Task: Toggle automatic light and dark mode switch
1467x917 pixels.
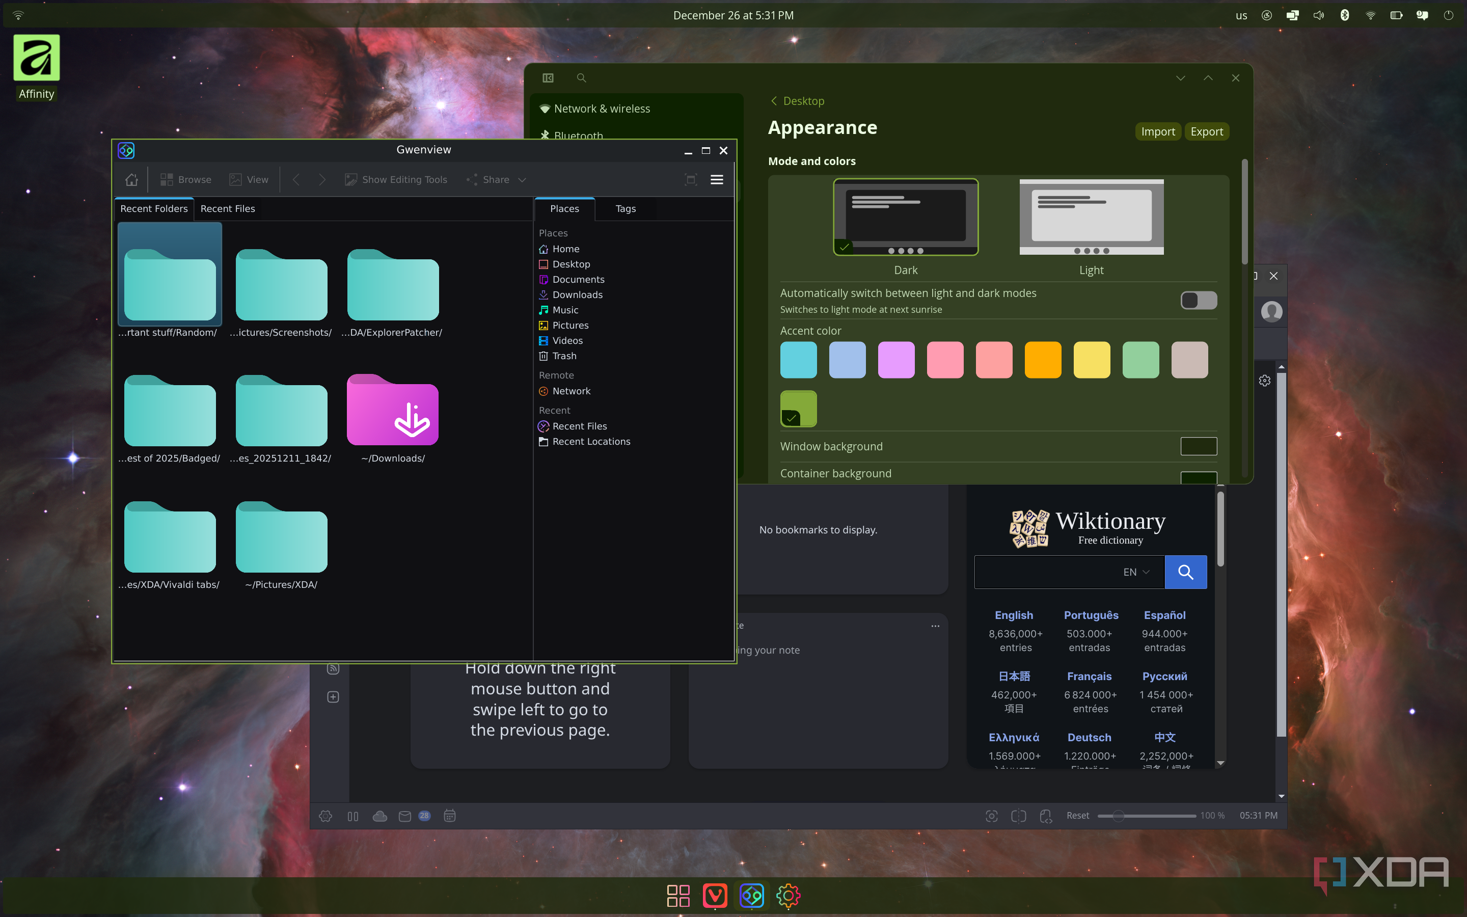Action: (x=1199, y=300)
